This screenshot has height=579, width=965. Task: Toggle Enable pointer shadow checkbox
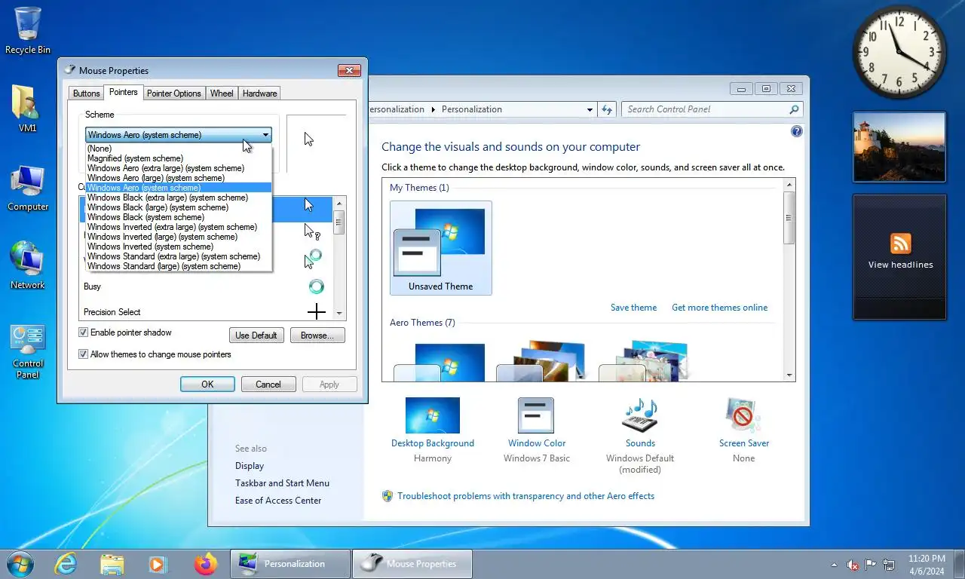(84, 332)
